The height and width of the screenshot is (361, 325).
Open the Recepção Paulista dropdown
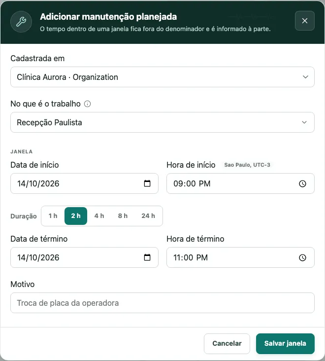click(162, 122)
